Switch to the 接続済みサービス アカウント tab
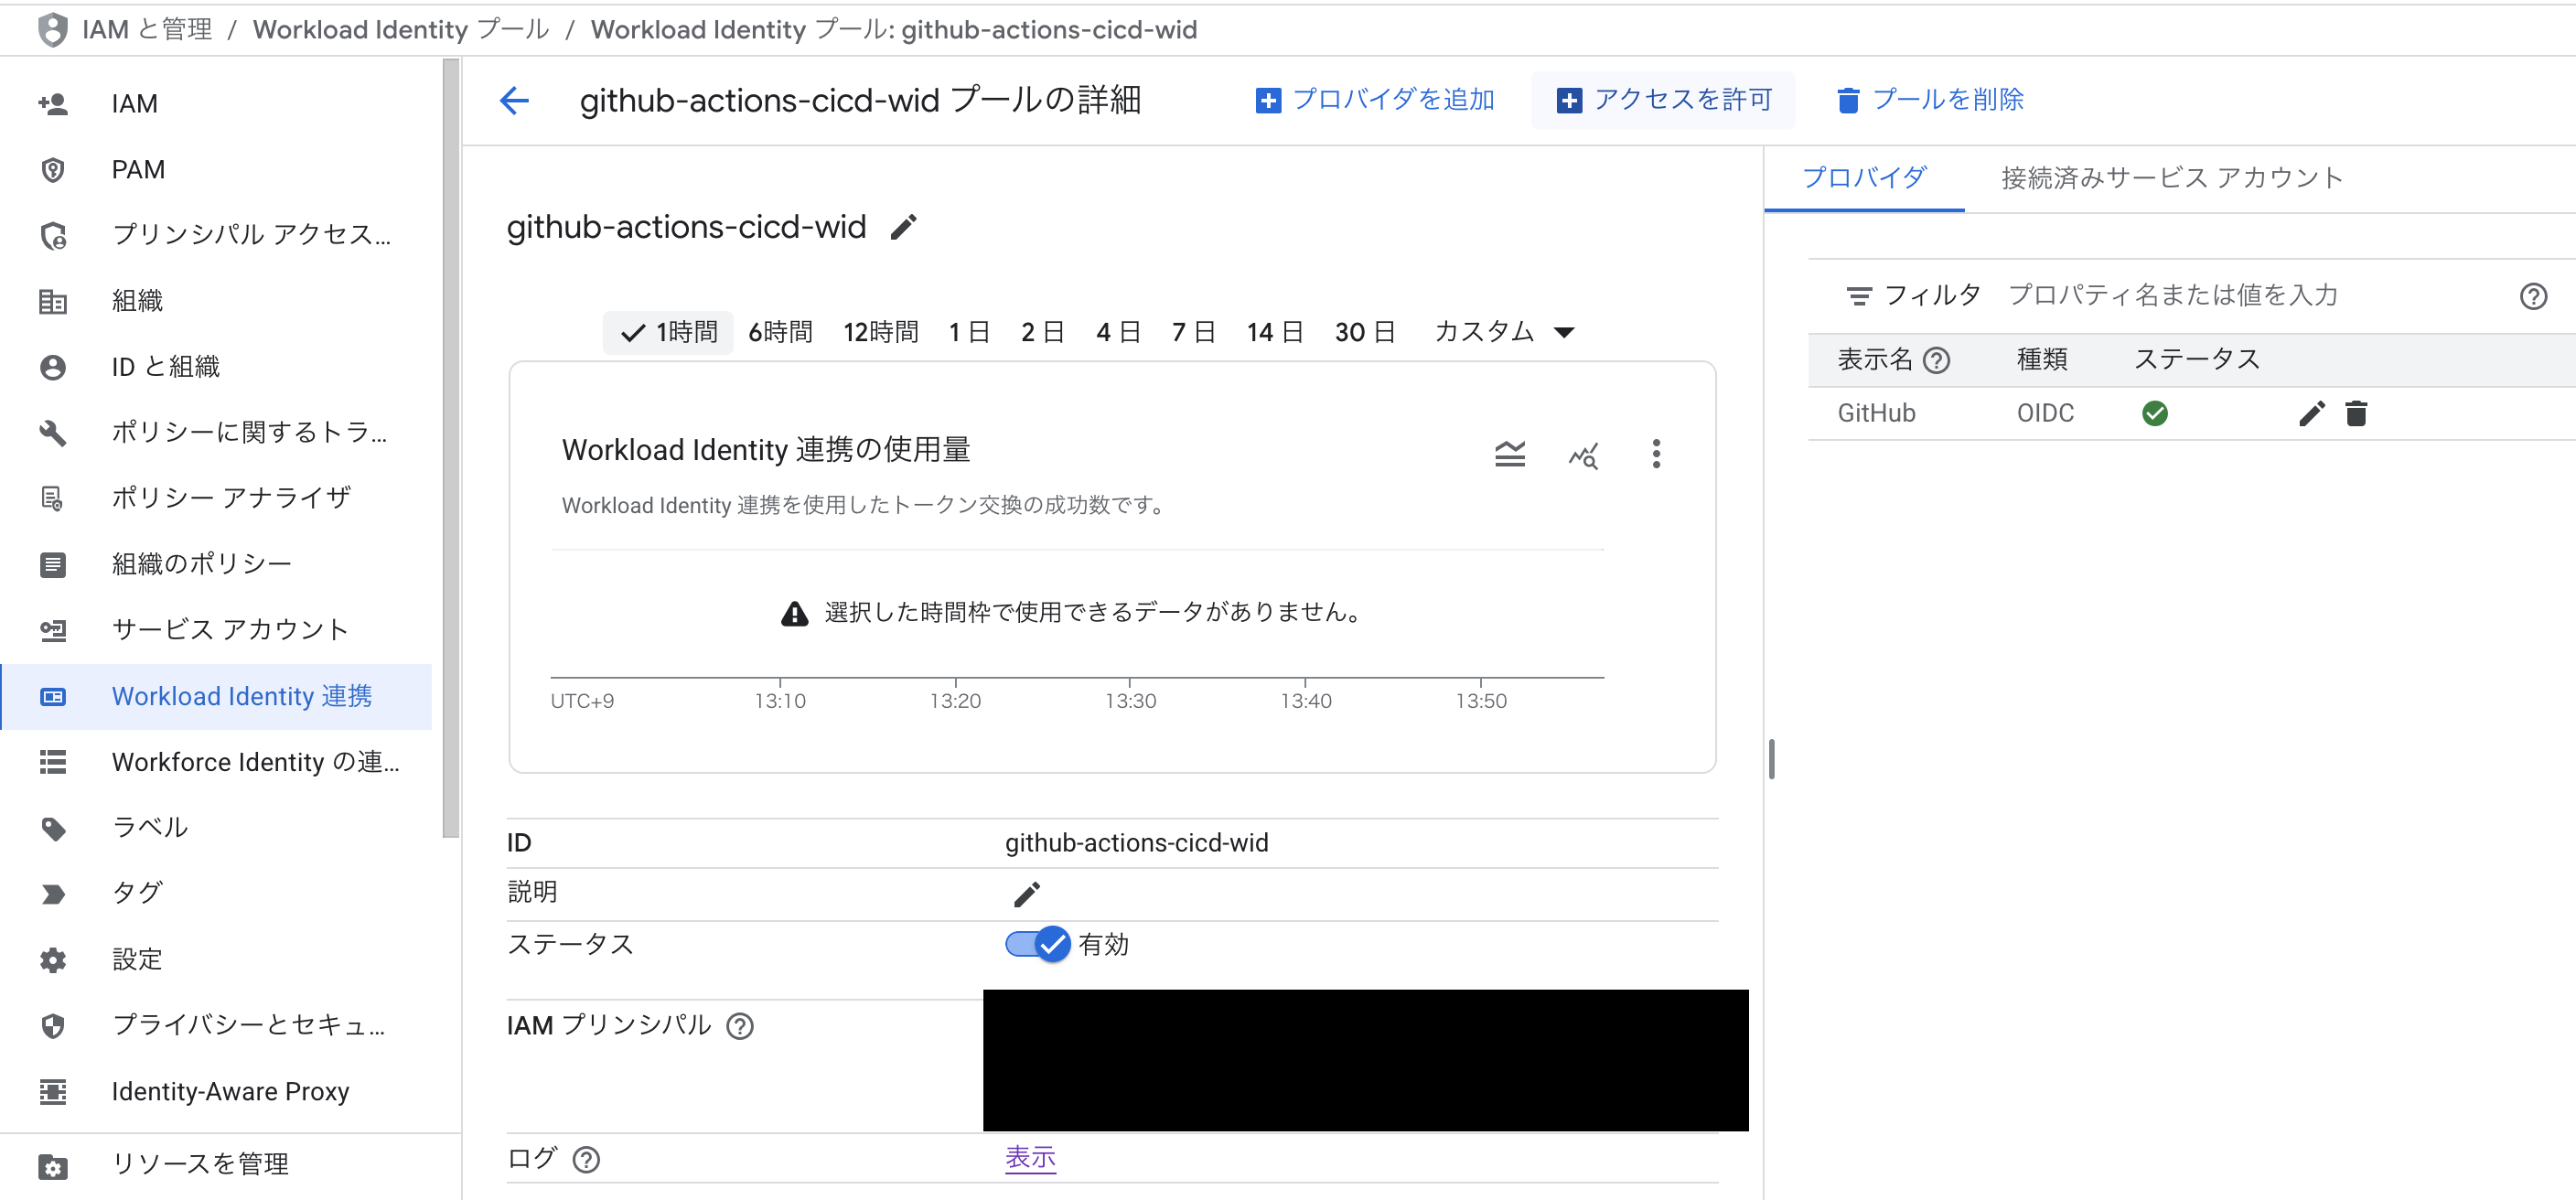This screenshot has width=2576, height=1200. click(x=2168, y=177)
